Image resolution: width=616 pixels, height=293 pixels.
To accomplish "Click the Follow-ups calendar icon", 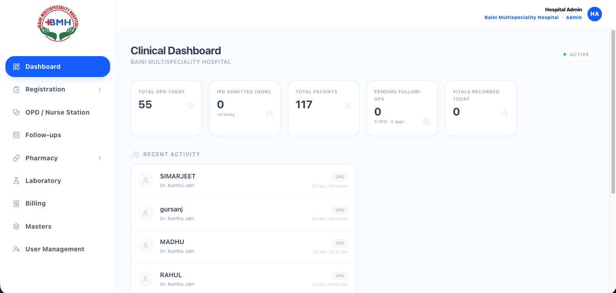I will (15, 135).
